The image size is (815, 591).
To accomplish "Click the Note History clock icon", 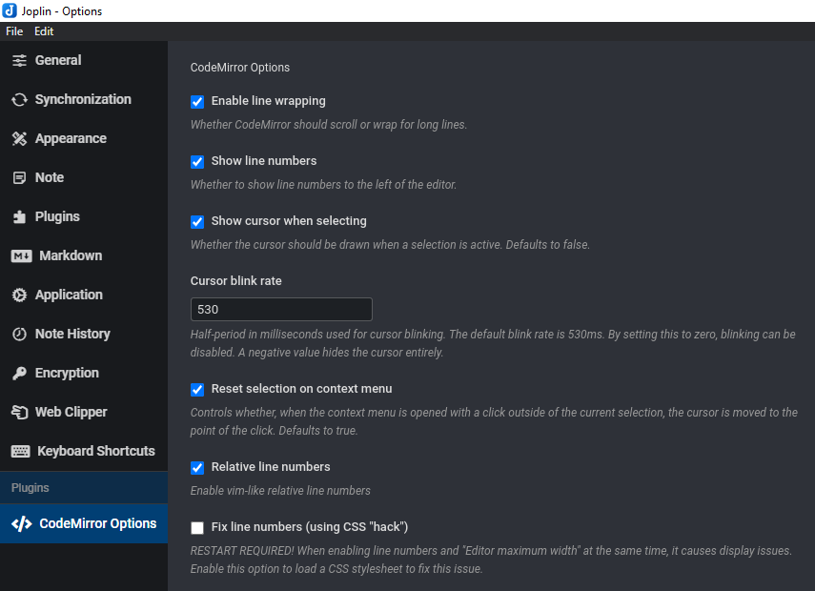I will tap(19, 334).
